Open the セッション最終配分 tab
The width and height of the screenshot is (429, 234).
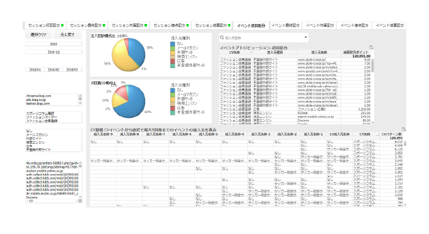[86, 25]
